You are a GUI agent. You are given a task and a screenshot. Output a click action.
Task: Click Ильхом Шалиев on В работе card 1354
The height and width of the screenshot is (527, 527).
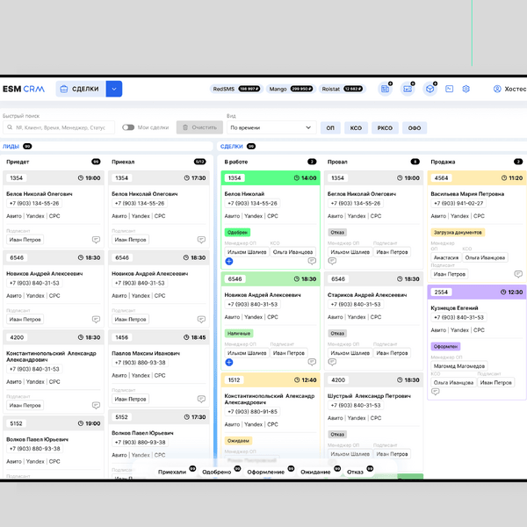click(x=247, y=252)
